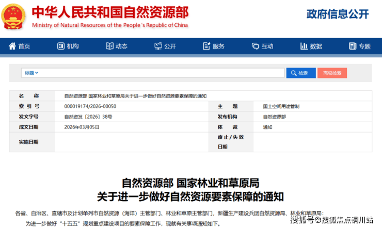Click the document name in the 名称 row

click(135, 96)
